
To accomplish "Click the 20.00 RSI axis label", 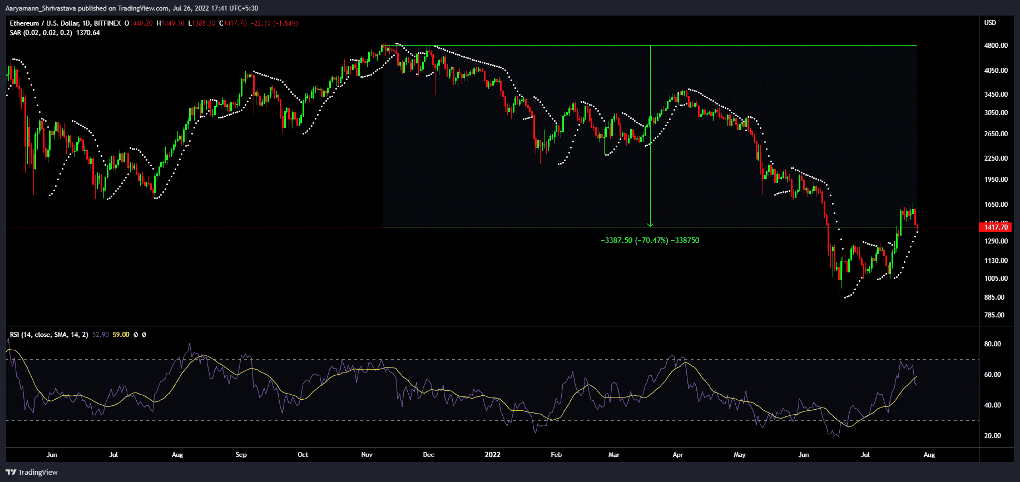I will tap(992, 436).
